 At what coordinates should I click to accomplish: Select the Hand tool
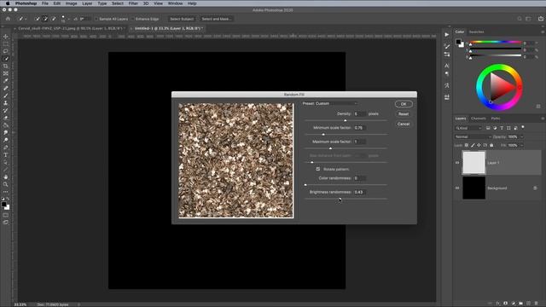(6, 177)
